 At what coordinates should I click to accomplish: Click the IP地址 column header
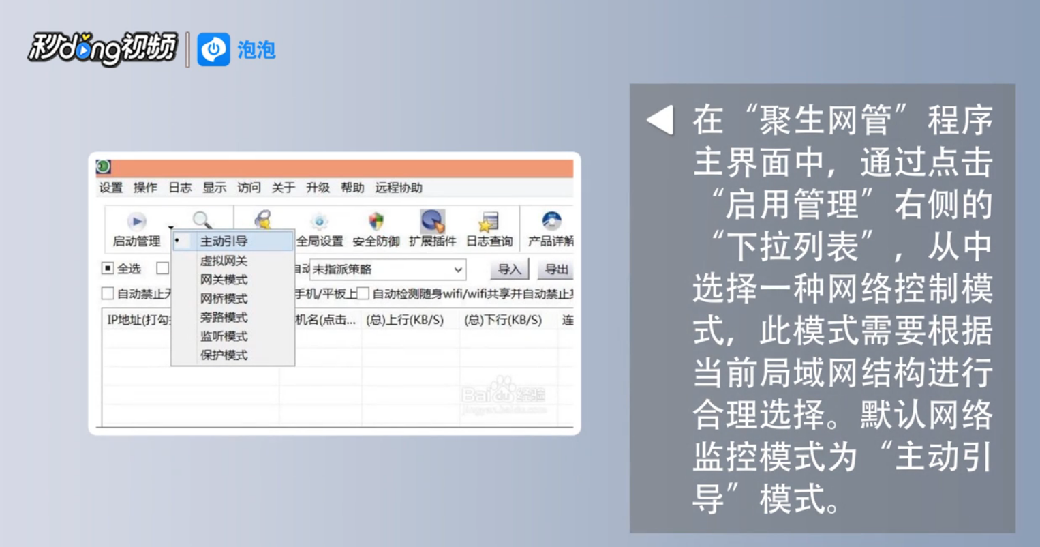(x=138, y=320)
